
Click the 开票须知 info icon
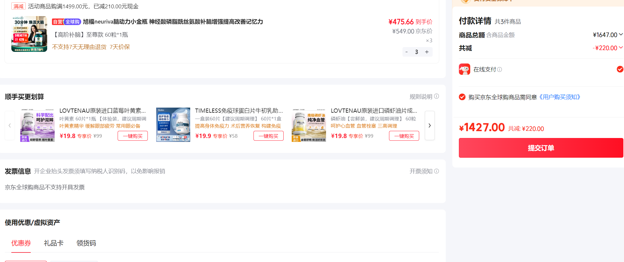[437, 171]
